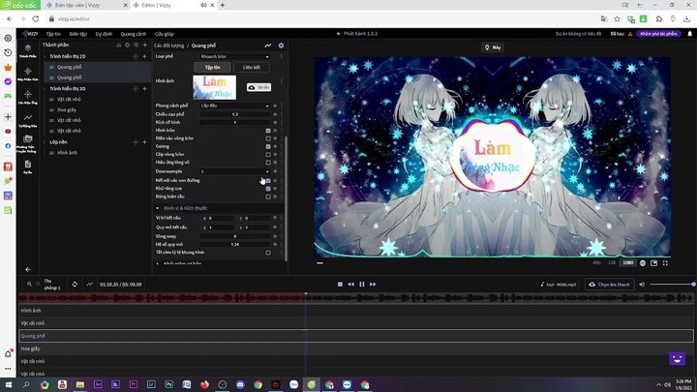This screenshot has width=697, height=392.
Task: Collapse the Định vị & Kích thước section
Action: click(x=158, y=208)
